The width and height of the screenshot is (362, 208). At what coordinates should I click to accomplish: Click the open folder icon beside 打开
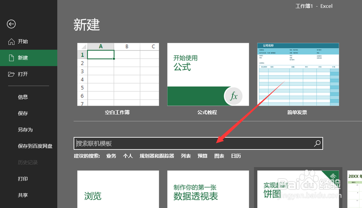tap(11, 74)
